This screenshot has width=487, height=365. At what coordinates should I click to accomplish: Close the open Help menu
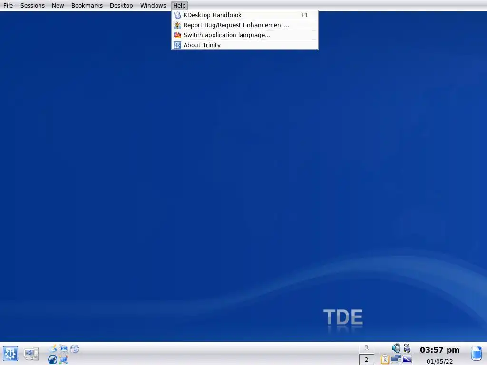click(179, 6)
